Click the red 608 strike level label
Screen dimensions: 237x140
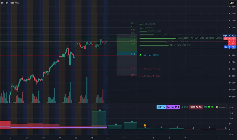click(x=133, y=75)
